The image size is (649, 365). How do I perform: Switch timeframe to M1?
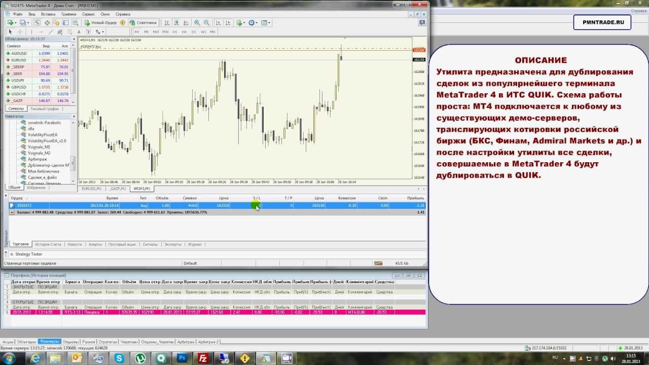[137, 32]
